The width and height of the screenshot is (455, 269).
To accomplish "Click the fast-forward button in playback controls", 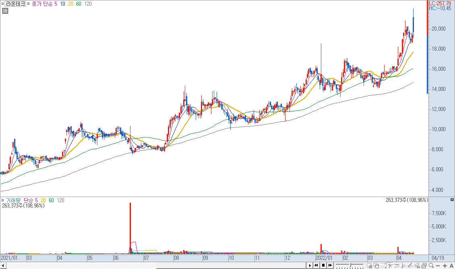I will 330,265.
